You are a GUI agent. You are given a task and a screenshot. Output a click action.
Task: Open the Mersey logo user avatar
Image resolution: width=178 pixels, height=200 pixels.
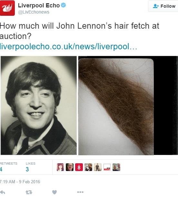(x=107, y=167)
